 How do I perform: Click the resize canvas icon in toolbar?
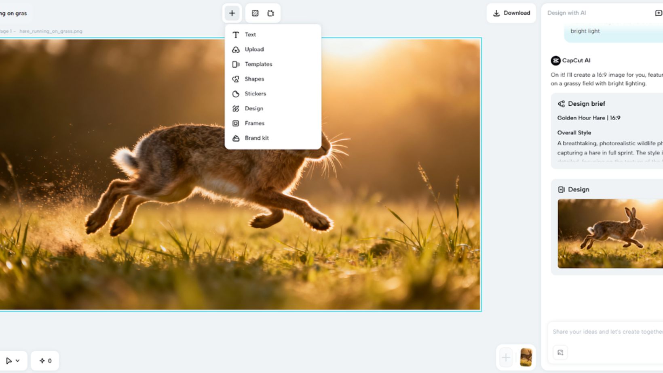pos(270,13)
